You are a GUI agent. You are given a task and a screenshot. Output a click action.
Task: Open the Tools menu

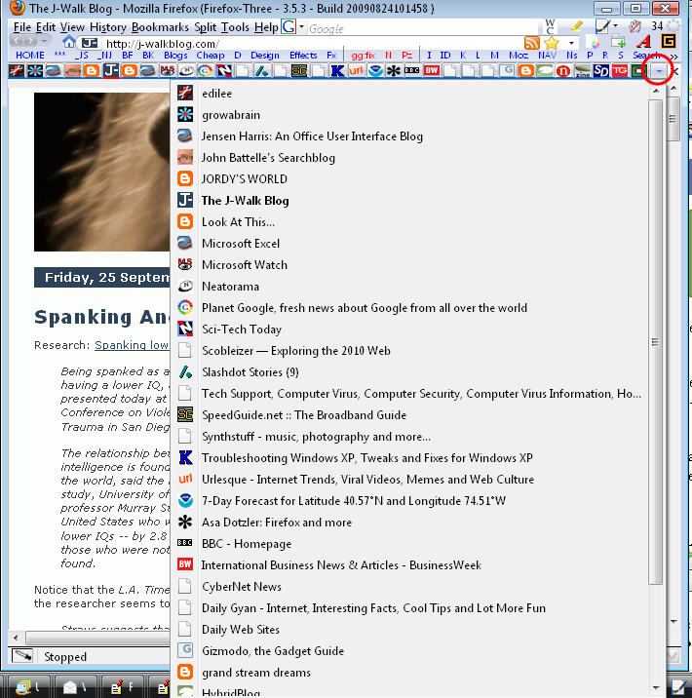pyautogui.click(x=236, y=27)
